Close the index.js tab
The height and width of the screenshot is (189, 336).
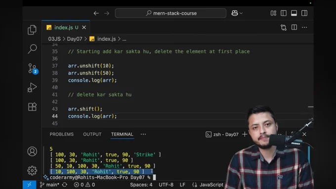[84, 28]
